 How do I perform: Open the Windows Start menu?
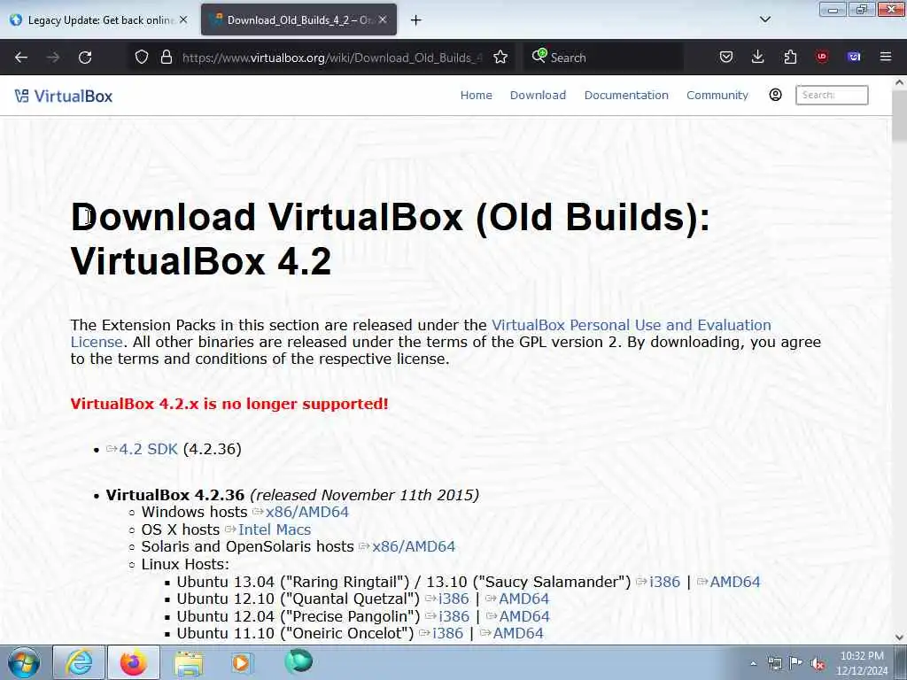24,662
